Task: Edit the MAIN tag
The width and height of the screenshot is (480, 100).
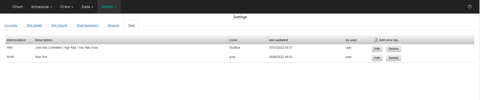Action: (377, 58)
